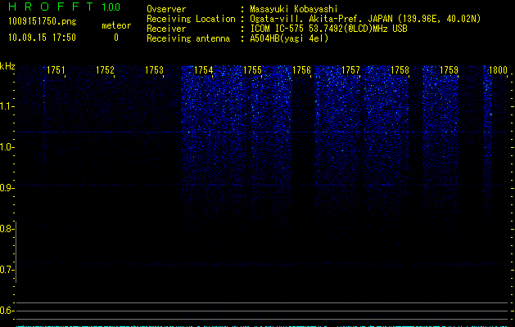This screenshot has height=327, width=515.
Task: Click the 0.6 kHz axis label
Action: 6,311
